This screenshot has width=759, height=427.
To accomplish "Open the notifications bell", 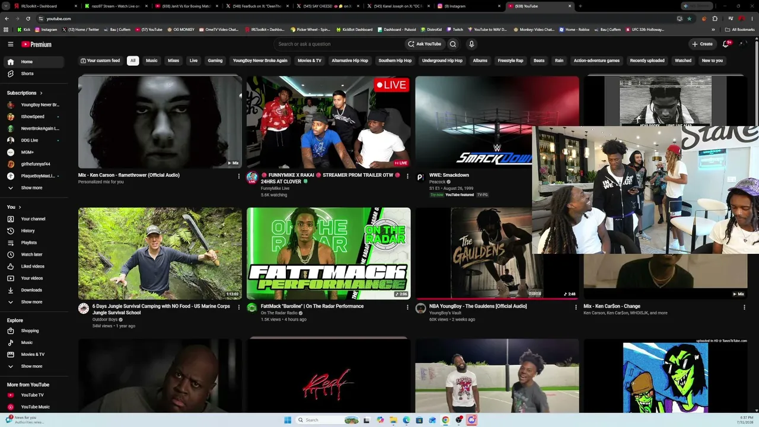I will pos(726,44).
